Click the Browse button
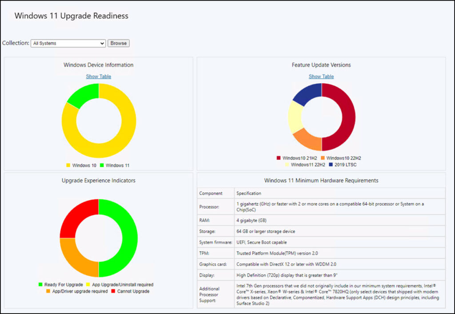455x314 pixels. point(118,43)
